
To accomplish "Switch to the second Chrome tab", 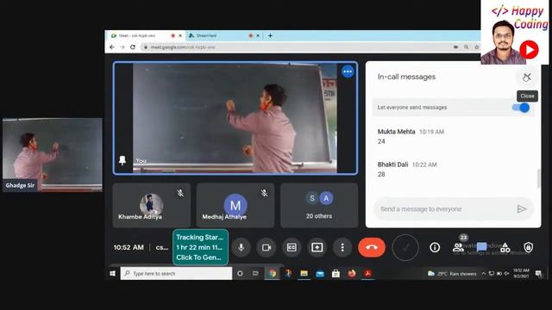I will point(218,35).
